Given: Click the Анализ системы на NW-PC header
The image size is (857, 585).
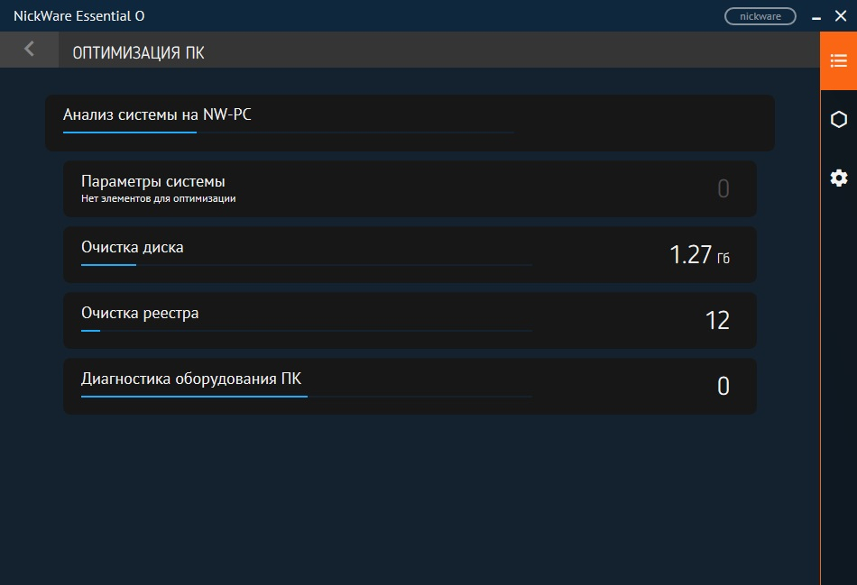Looking at the screenshot, I should click(157, 114).
